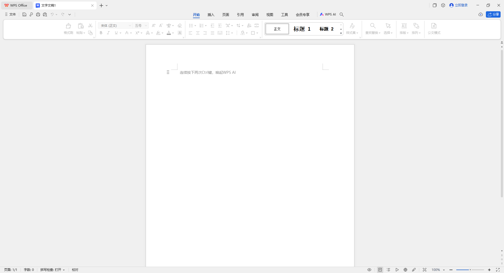Click the 字数 word count in status bar

[29, 270]
